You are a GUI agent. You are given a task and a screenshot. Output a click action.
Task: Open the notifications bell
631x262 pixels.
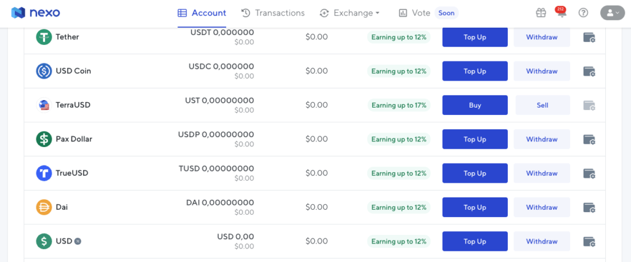pyautogui.click(x=561, y=13)
